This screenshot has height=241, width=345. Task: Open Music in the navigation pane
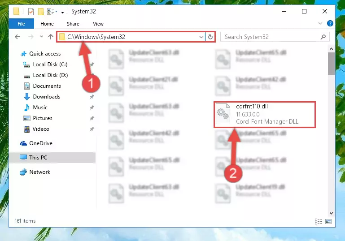[40, 108]
